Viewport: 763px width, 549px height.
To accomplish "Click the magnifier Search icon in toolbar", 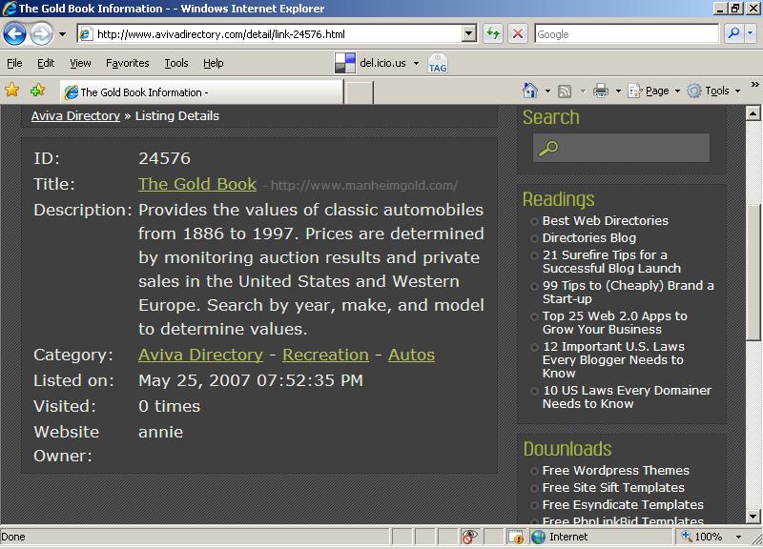I will (733, 33).
